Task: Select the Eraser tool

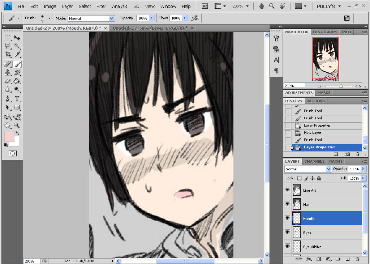Action: 8,81
